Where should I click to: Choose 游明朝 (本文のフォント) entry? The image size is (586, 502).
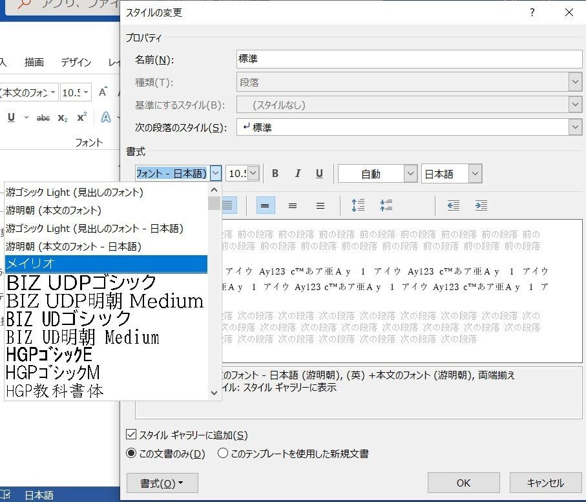pos(106,210)
